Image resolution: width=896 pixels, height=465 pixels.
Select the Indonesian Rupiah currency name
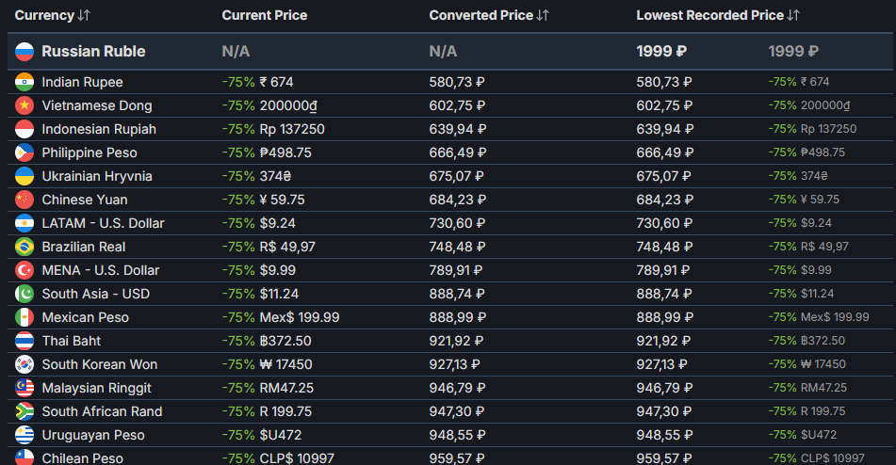tap(99, 129)
